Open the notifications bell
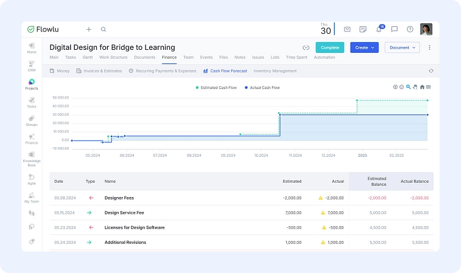 (378, 29)
